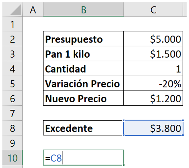
Task: Click the -20% variation cell
Action: (x=153, y=83)
